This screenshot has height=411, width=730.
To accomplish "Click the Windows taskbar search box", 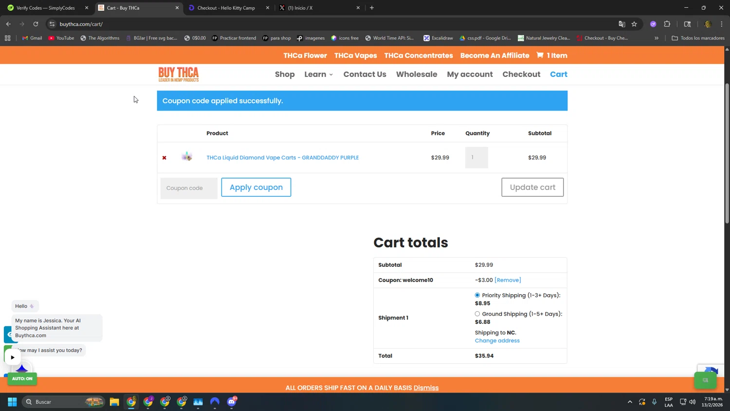I will point(64,402).
